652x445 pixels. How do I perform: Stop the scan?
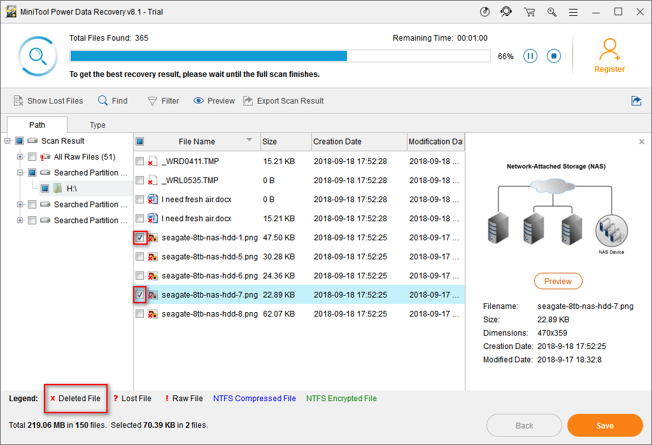(554, 56)
